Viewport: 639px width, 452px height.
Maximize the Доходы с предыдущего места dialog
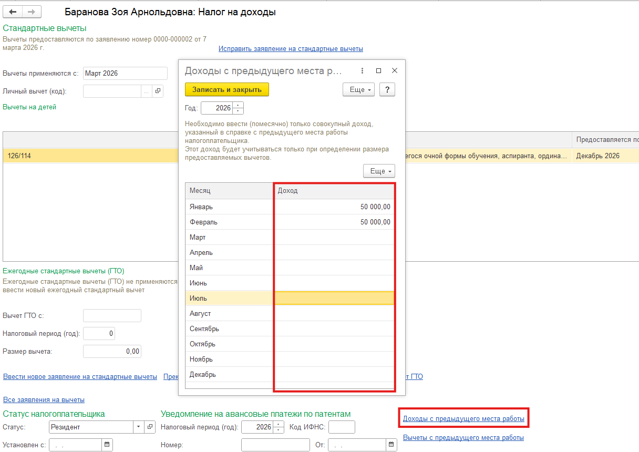[x=378, y=70]
